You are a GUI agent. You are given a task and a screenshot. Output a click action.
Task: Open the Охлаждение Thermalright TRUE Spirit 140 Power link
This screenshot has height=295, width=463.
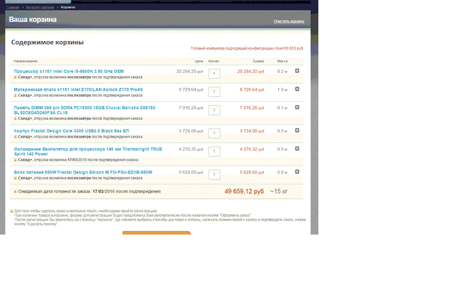pyautogui.click(x=88, y=151)
